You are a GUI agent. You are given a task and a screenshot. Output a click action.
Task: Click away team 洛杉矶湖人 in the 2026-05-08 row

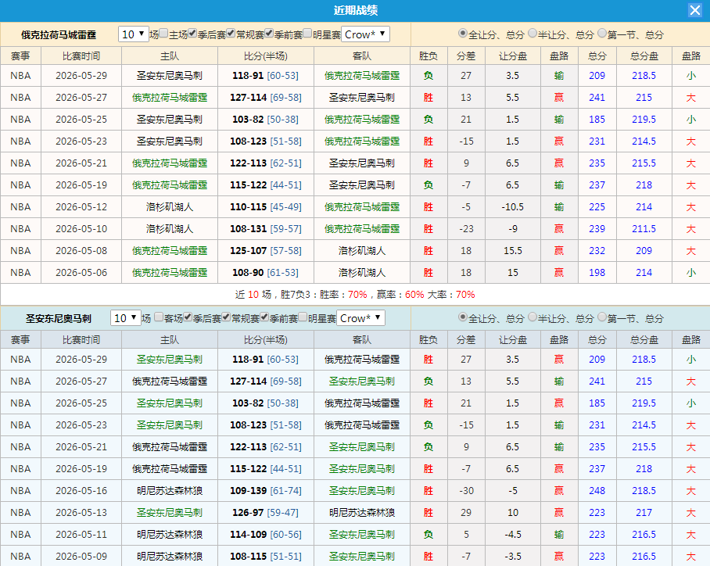coord(362,251)
